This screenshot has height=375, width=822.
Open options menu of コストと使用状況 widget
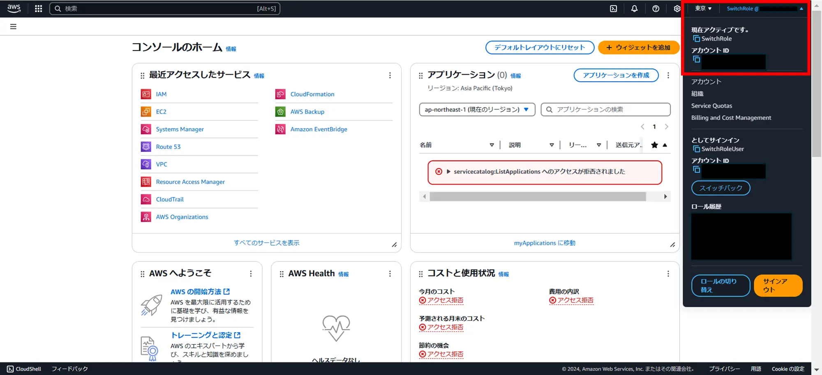click(668, 274)
